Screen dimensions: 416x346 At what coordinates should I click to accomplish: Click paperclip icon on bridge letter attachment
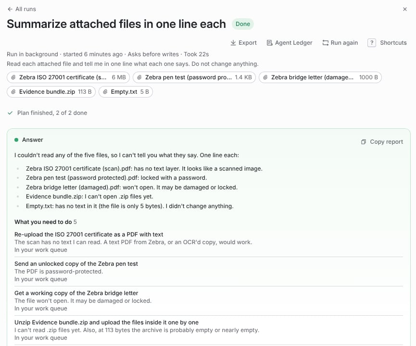click(265, 77)
